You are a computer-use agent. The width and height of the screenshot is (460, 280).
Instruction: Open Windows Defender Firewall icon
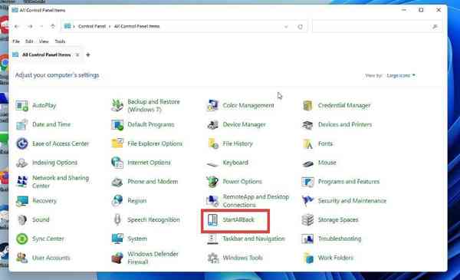(117, 258)
